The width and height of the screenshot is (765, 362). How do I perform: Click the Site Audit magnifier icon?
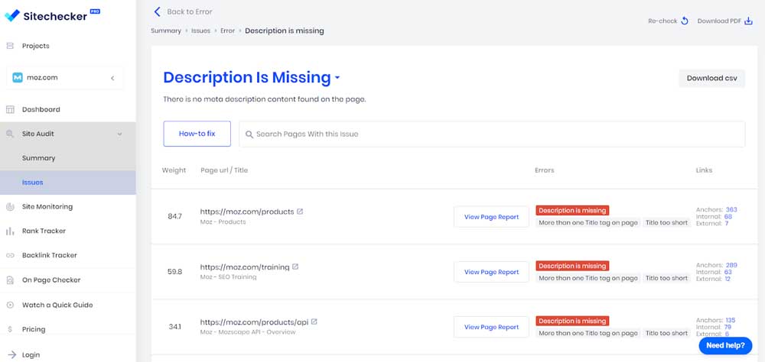point(10,134)
